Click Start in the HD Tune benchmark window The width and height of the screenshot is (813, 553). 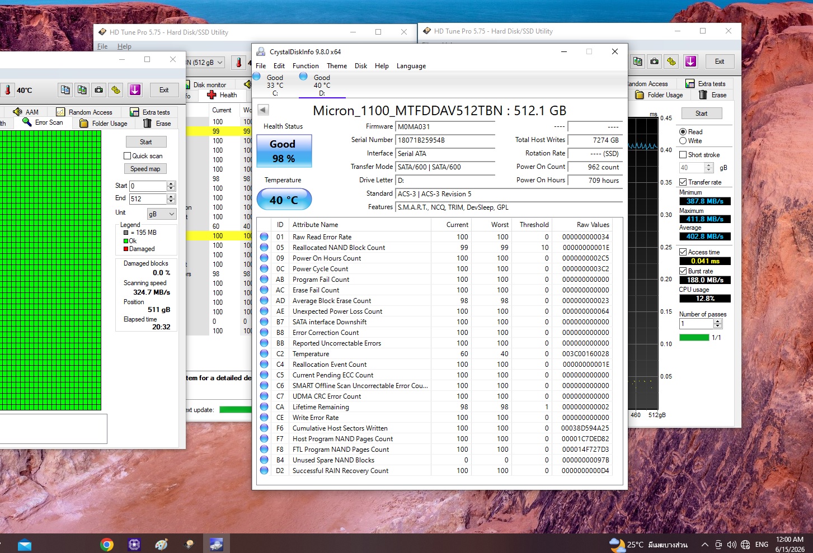click(x=701, y=114)
